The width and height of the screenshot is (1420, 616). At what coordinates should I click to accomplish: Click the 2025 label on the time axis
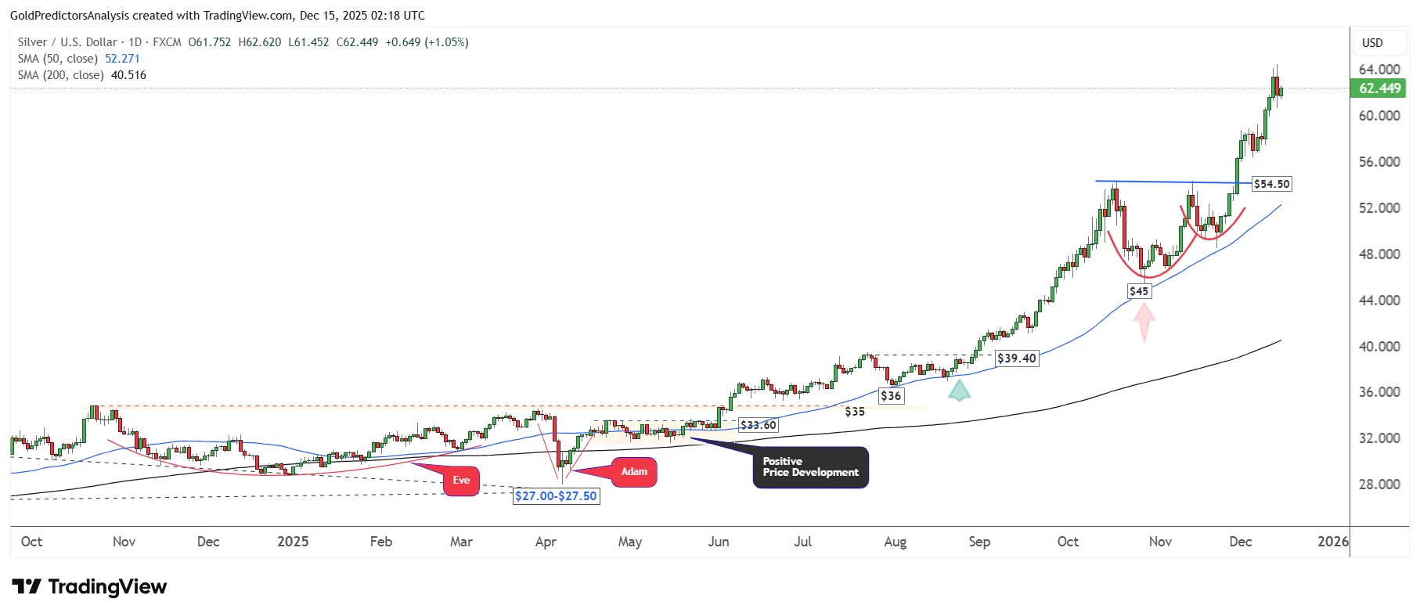293,542
